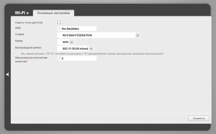The image size is (216, 134).
Task: Collapse the side menu with the left arrow
Action: pos(8,74)
